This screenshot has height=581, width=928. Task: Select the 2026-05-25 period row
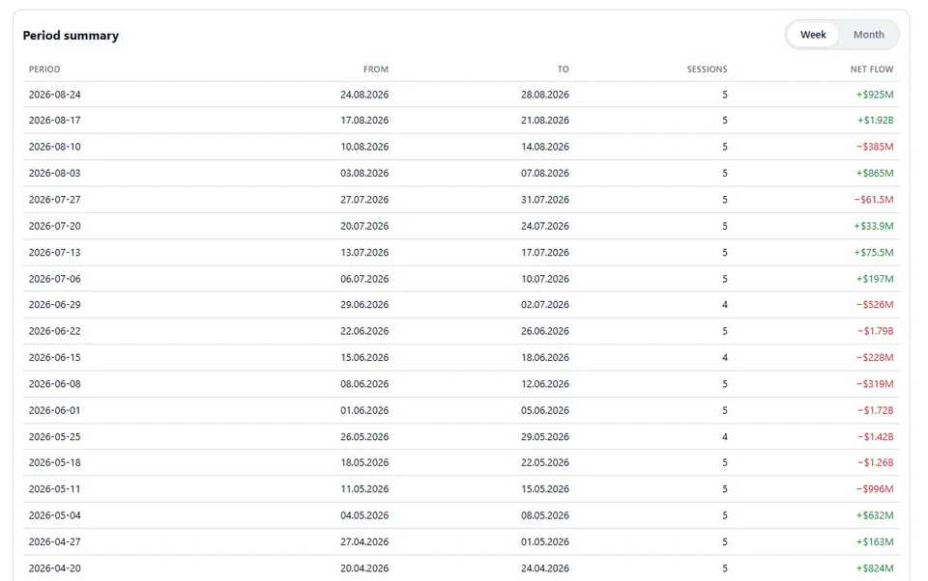pos(461,437)
